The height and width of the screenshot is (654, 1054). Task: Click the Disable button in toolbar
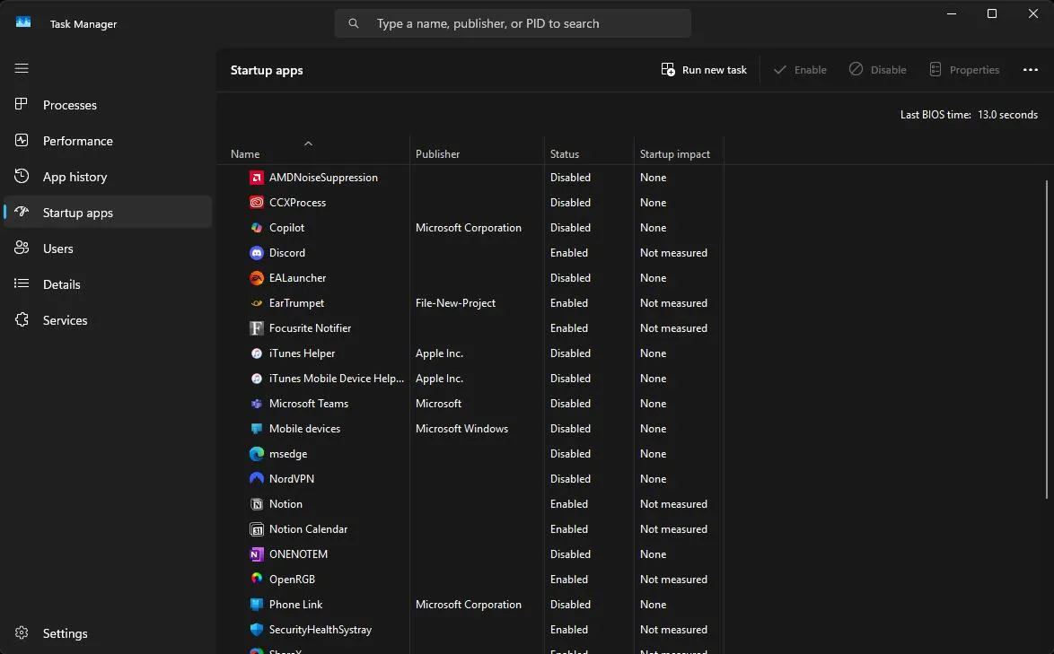tap(877, 70)
